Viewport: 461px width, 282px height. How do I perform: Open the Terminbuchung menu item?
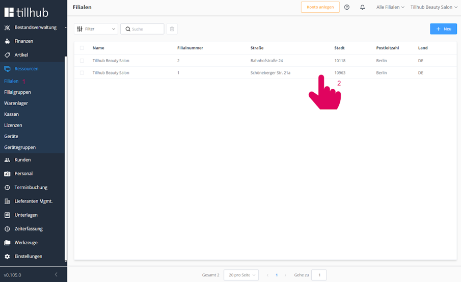(x=31, y=188)
